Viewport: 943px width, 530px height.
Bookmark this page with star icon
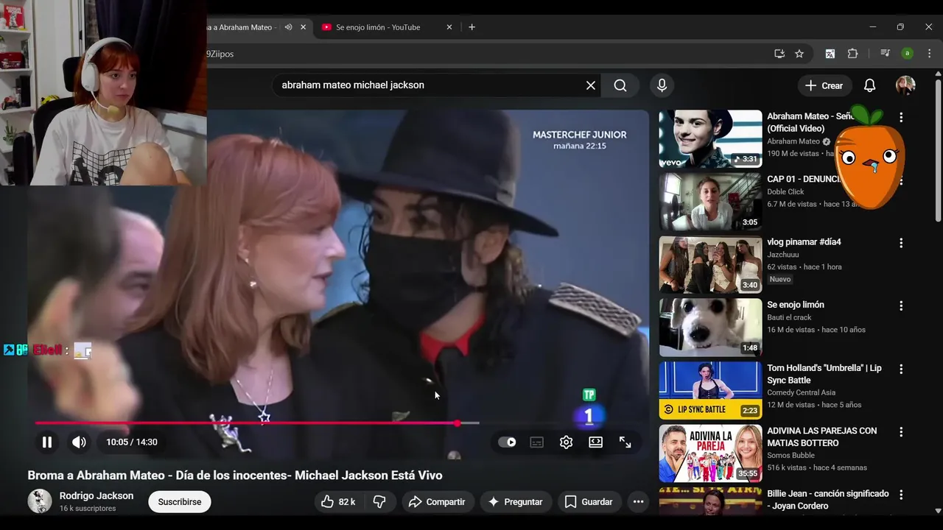tap(799, 54)
